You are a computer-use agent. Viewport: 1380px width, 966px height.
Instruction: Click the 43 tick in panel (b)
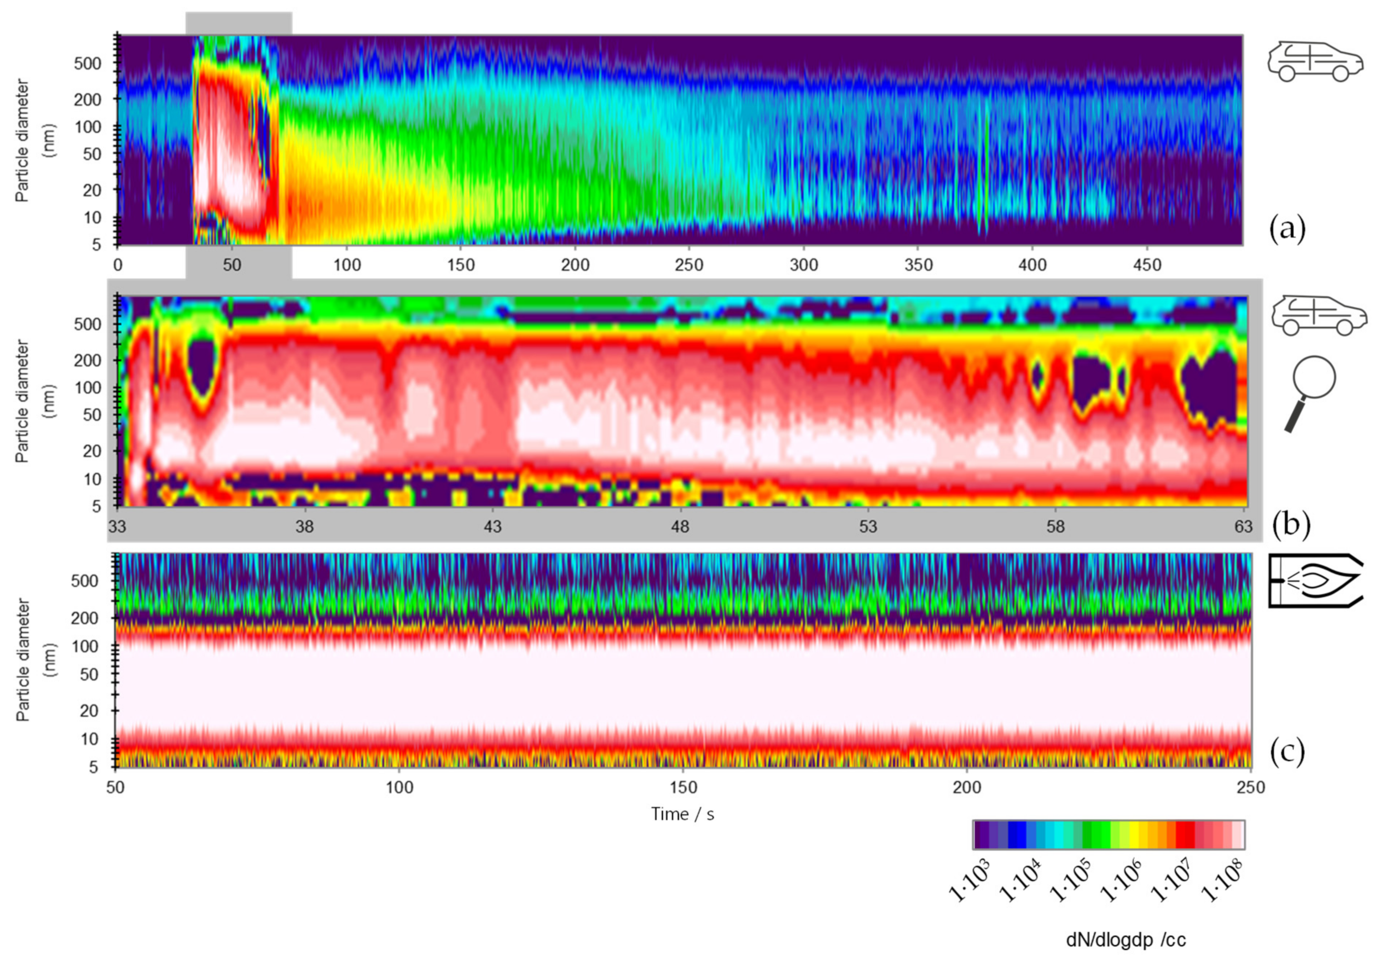493,527
